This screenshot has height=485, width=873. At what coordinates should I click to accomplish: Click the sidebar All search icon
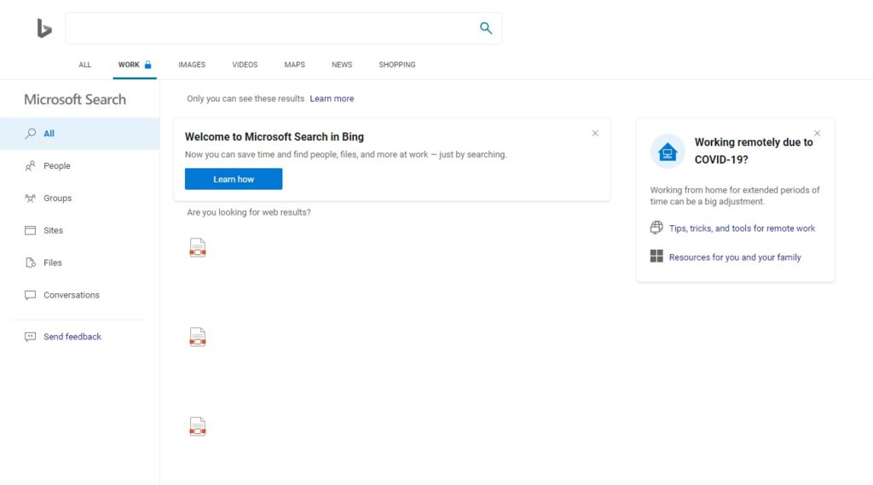tap(30, 134)
